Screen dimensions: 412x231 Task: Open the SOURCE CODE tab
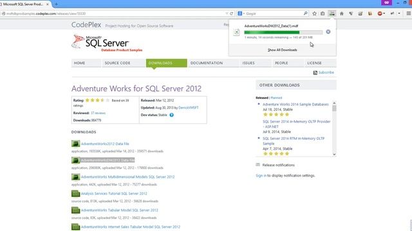click(124, 63)
